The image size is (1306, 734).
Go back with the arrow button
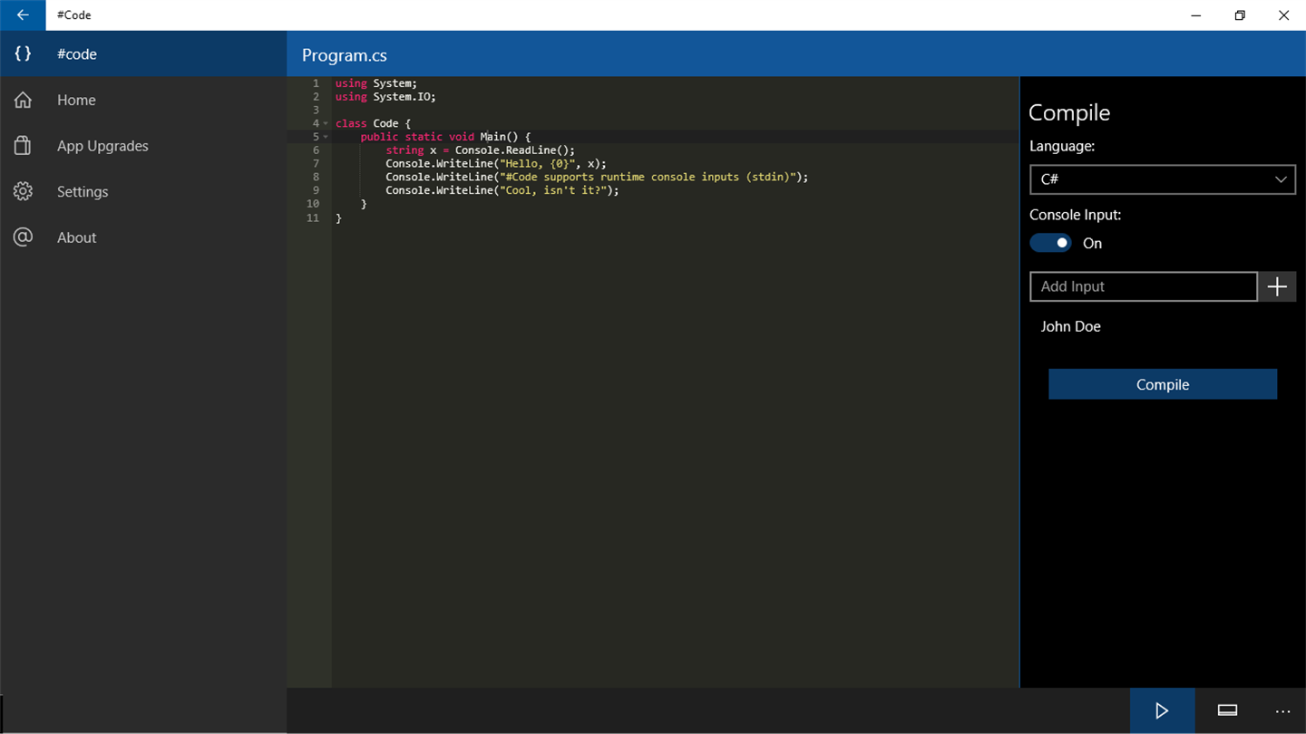pos(23,15)
